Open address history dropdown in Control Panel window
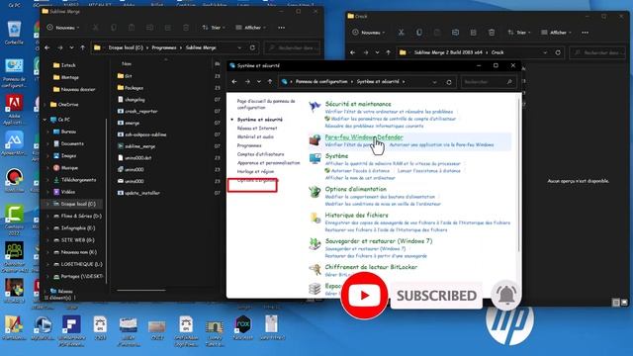The image size is (633, 356). pos(434,82)
